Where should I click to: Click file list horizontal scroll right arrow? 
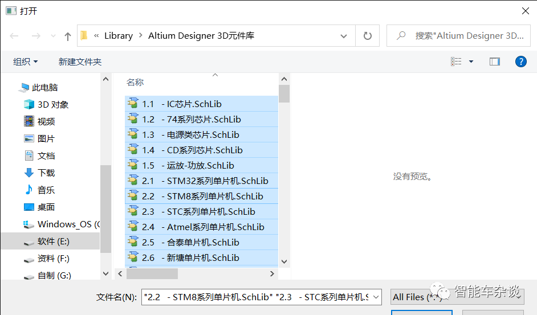click(272, 273)
